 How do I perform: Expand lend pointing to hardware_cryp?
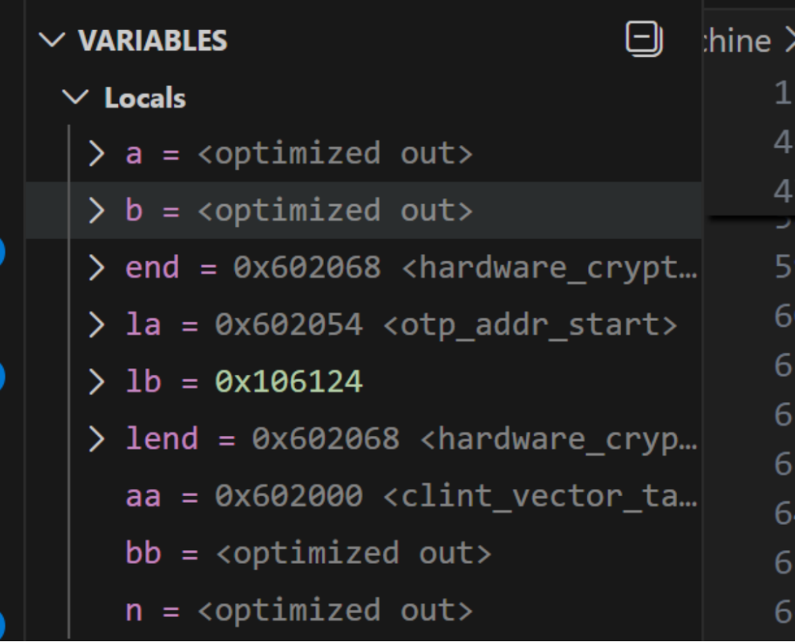[96, 439]
